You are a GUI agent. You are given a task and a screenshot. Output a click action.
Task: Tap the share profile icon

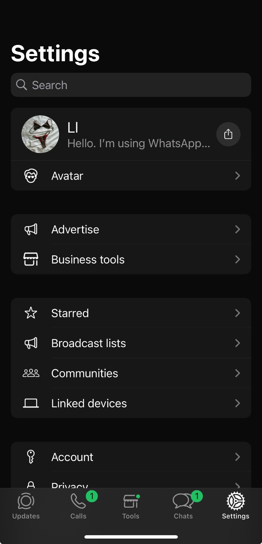pyautogui.click(x=228, y=134)
